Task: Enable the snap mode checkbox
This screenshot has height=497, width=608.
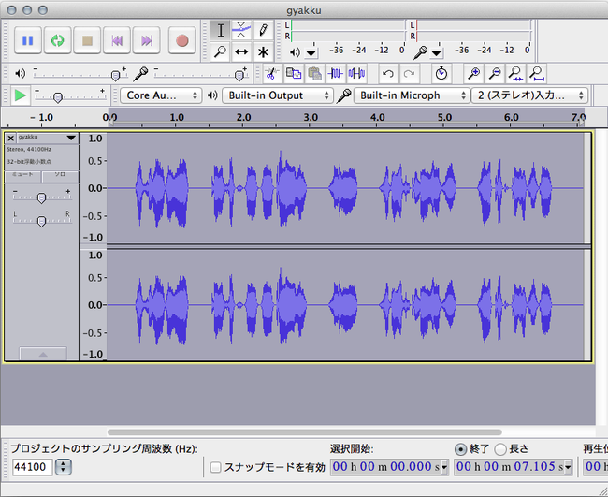Action: 215,467
